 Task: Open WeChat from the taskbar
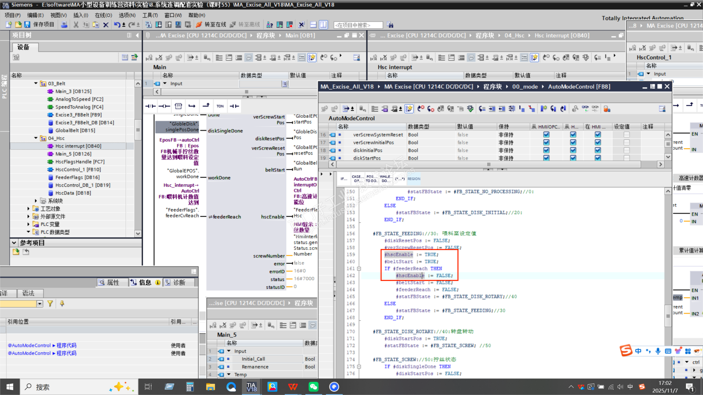tap(313, 387)
